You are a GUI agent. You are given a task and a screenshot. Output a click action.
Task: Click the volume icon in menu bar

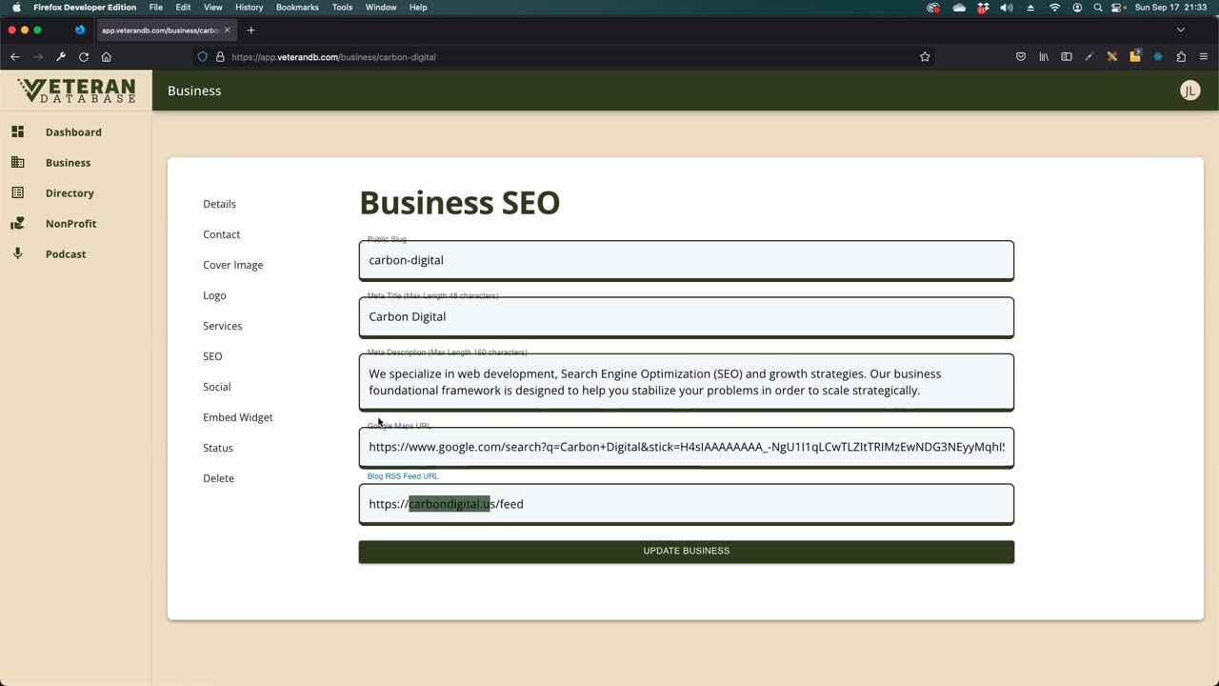(x=1007, y=8)
